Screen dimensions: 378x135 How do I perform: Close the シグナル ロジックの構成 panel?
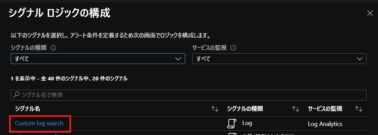pos(370,13)
